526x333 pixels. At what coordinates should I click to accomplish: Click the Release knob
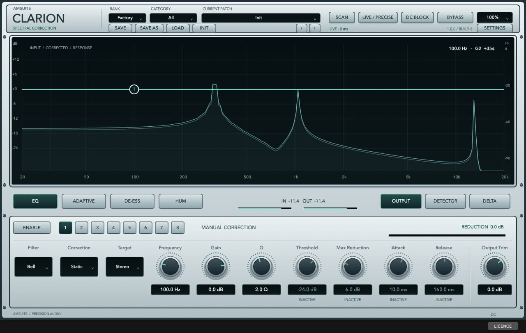click(x=444, y=267)
